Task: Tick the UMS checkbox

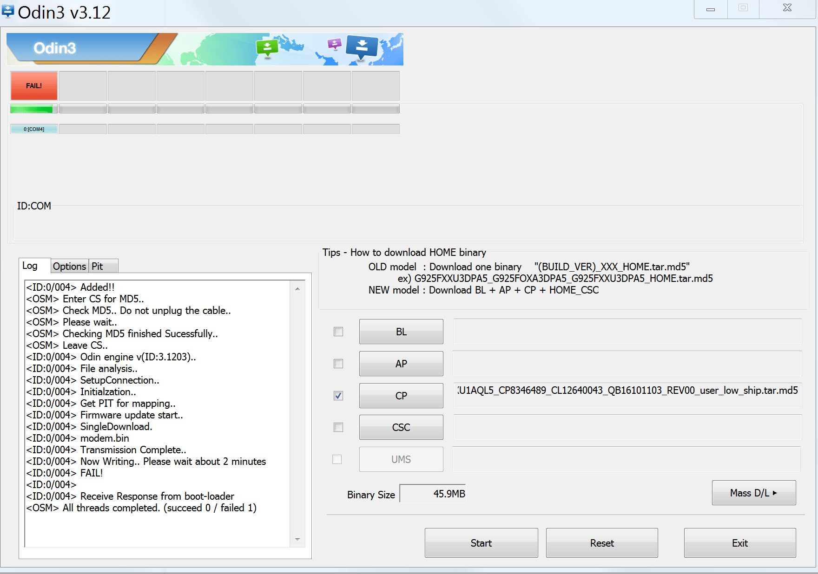Action: click(337, 459)
